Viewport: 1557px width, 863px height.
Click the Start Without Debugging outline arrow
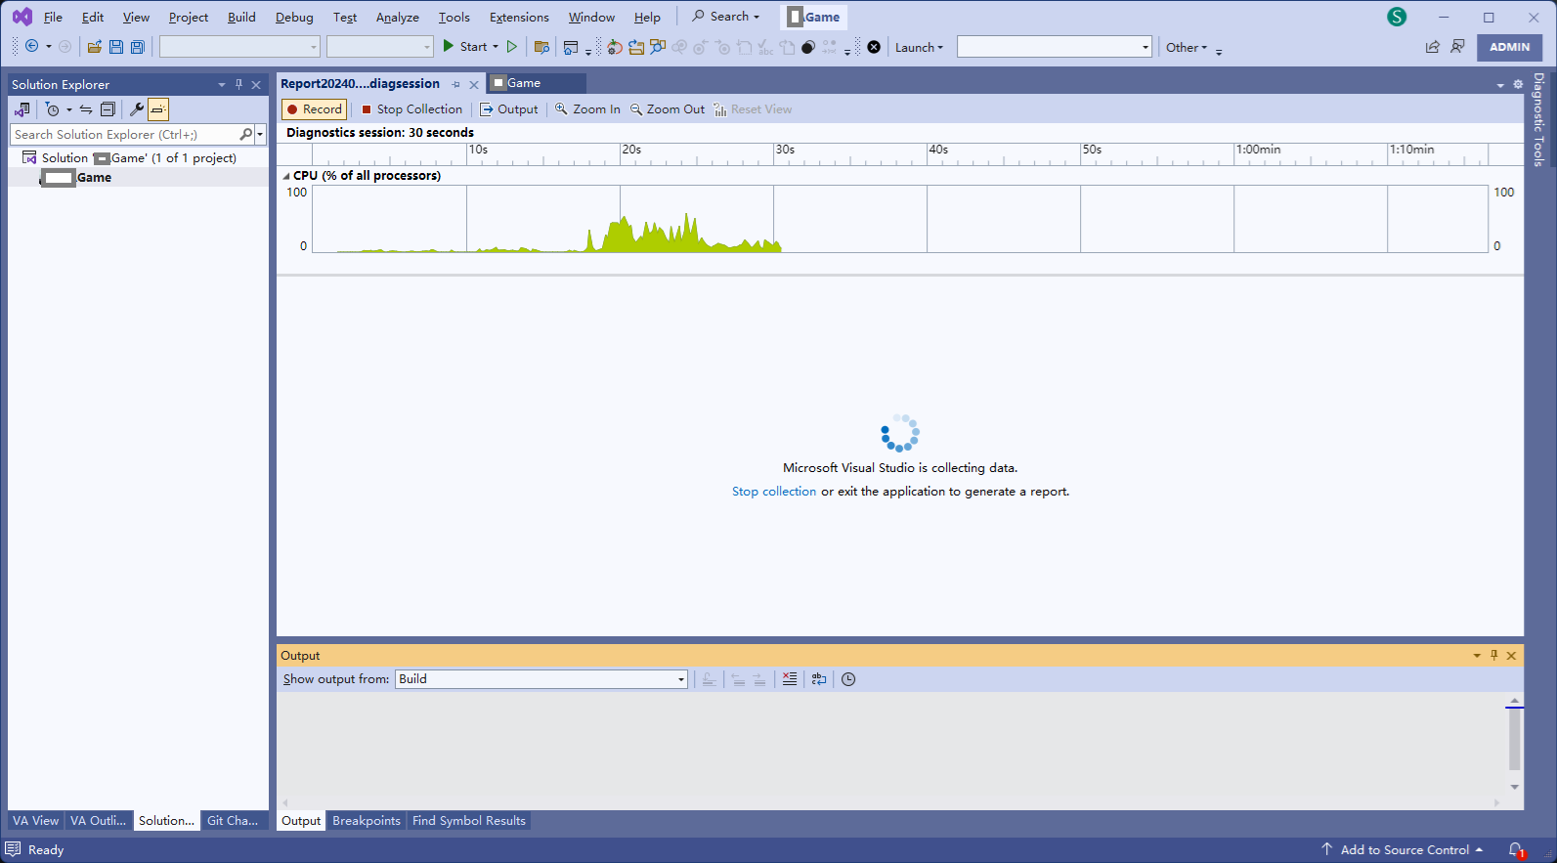coord(511,46)
